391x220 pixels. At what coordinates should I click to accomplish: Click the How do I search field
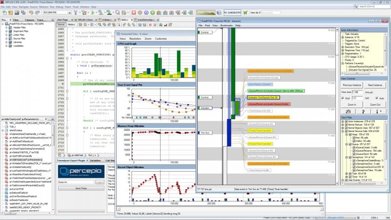pos(270,13)
